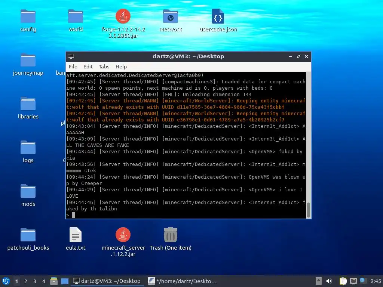Activate the /home/dartz/Deskto... taskbar button
This screenshot has height=287, width=383.
click(x=183, y=281)
